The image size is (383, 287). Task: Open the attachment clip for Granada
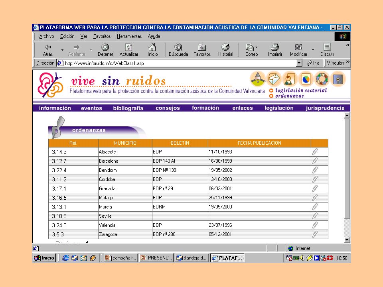point(315,189)
